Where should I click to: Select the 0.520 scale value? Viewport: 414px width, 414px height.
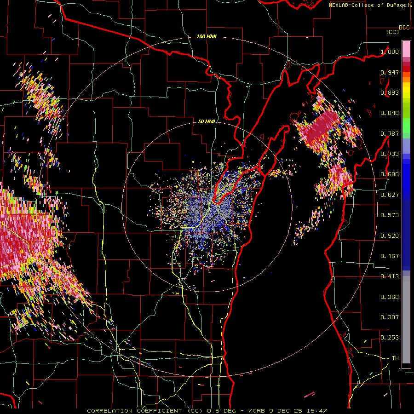pyautogui.click(x=390, y=236)
